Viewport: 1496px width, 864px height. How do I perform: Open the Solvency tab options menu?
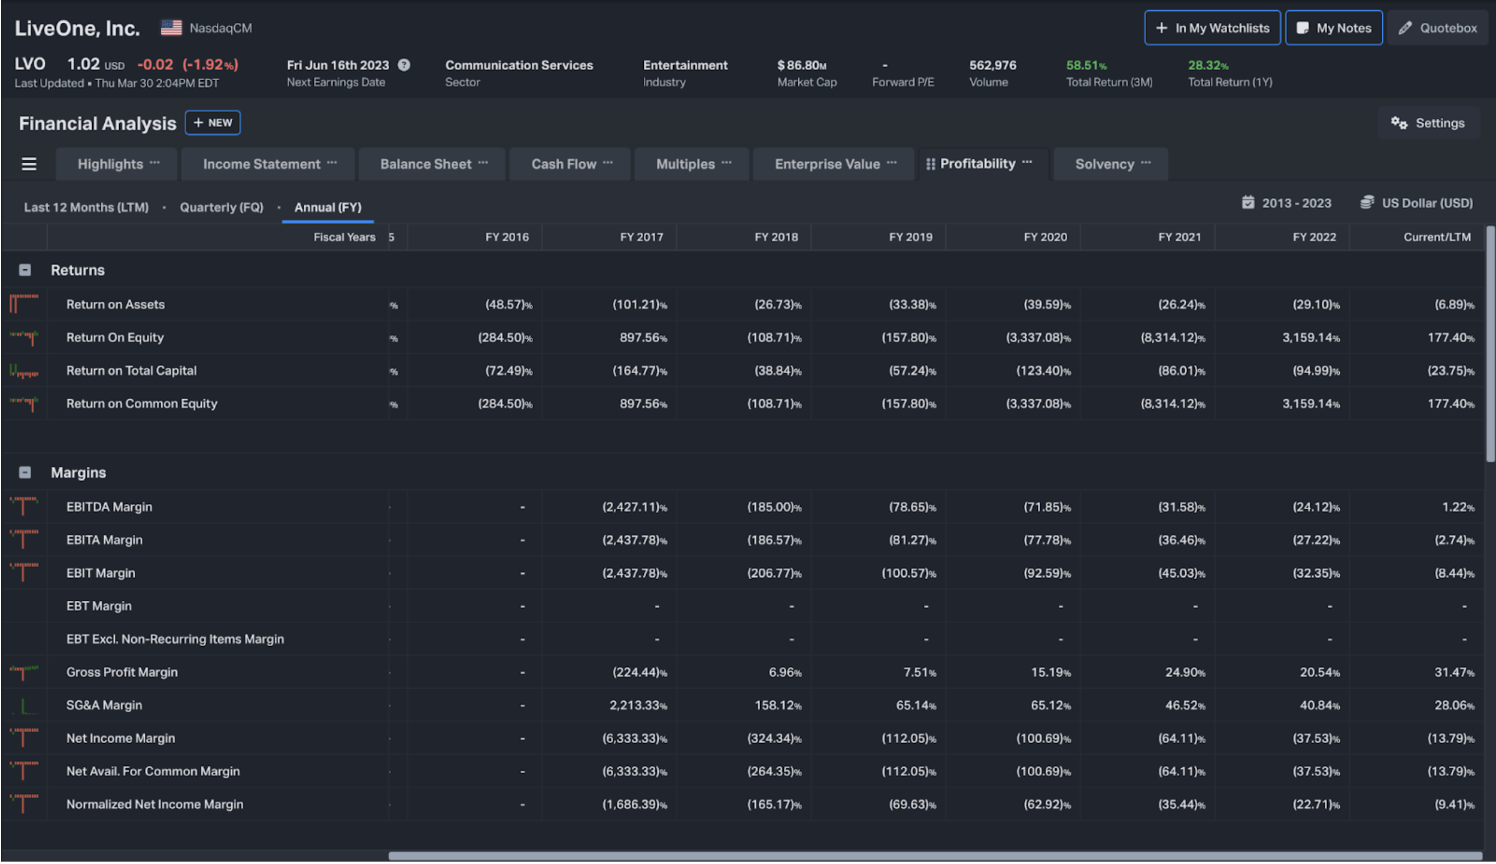click(x=1146, y=163)
